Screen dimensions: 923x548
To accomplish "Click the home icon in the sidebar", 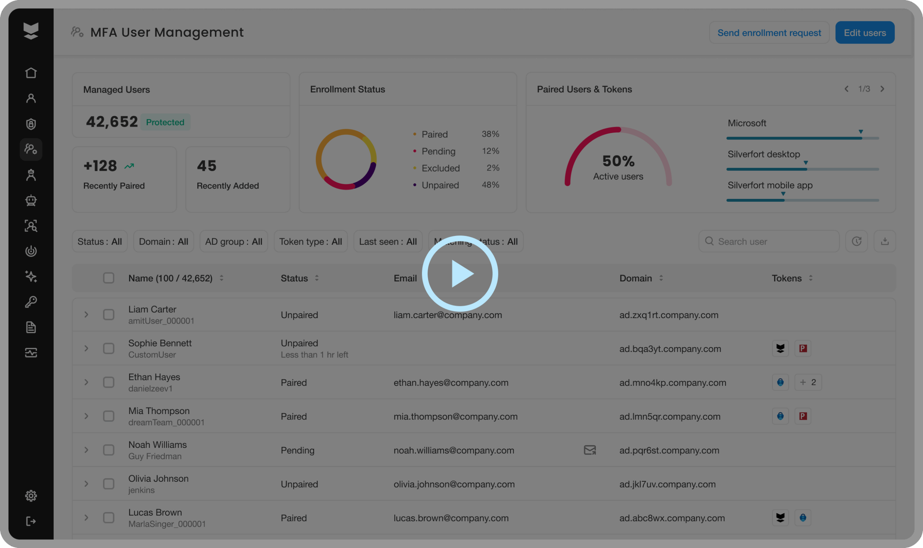I will pyautogui.click(x=31, y=73).
